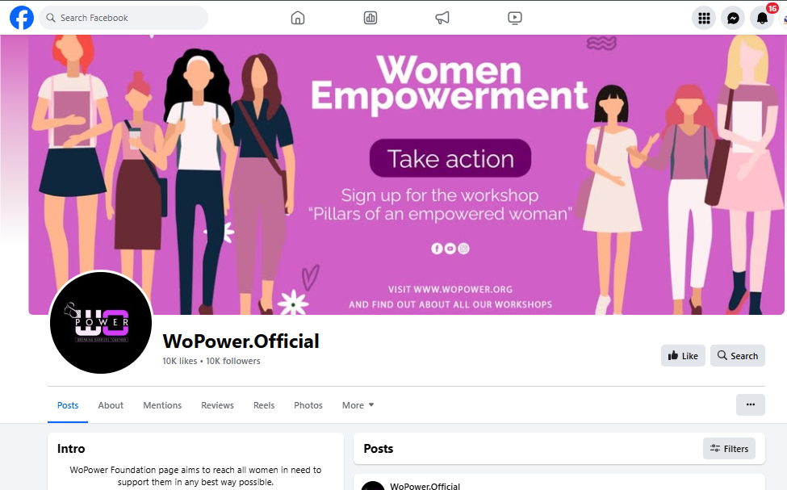The image size is (787, 490).
Task: Open the Video play icon
Action: (x=514, y=18)
